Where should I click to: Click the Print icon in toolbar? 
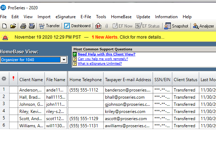(x=23, y=26)
